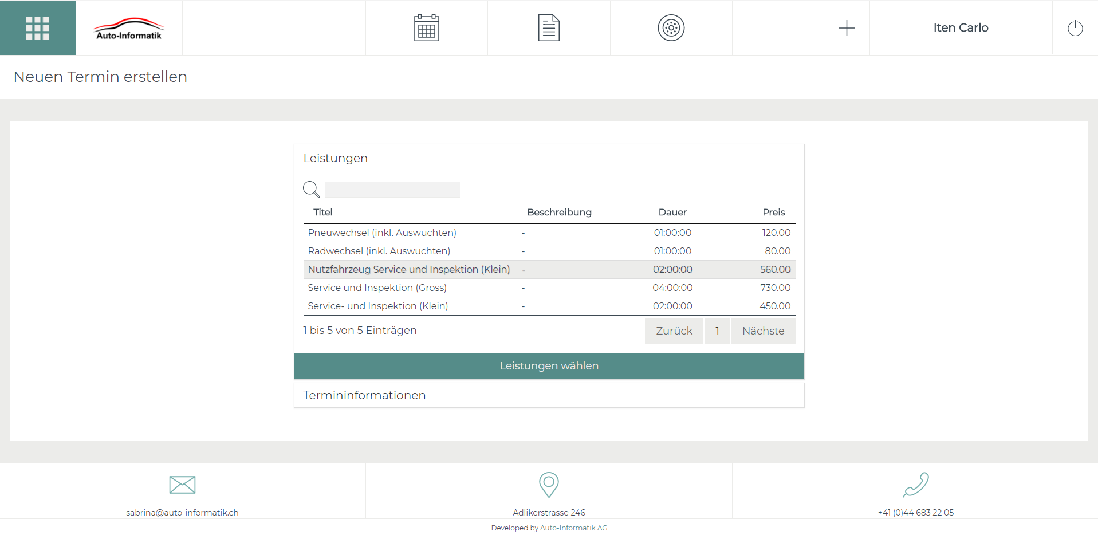This screenshot has height=539, width=1098.
Task: Open the app grid menu icon
Action: tap(38, 28)
